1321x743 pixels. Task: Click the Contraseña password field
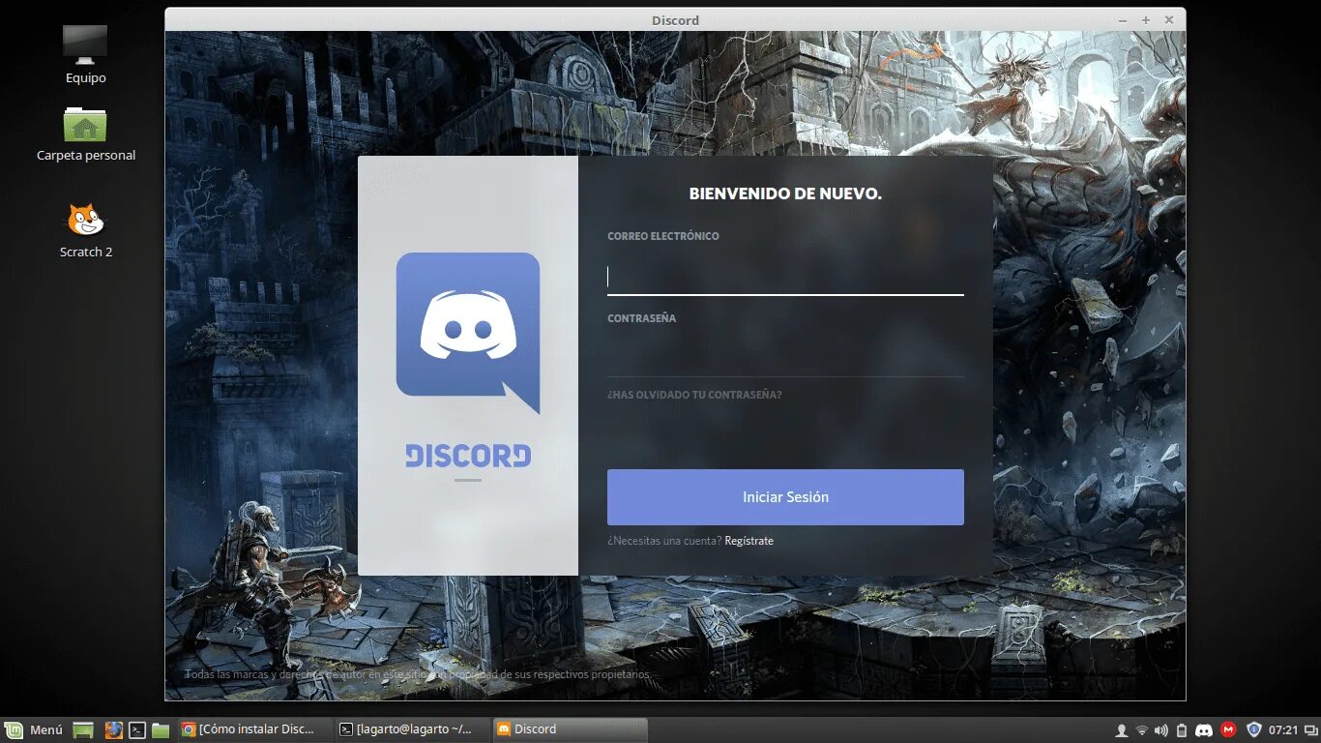(785, 360)
